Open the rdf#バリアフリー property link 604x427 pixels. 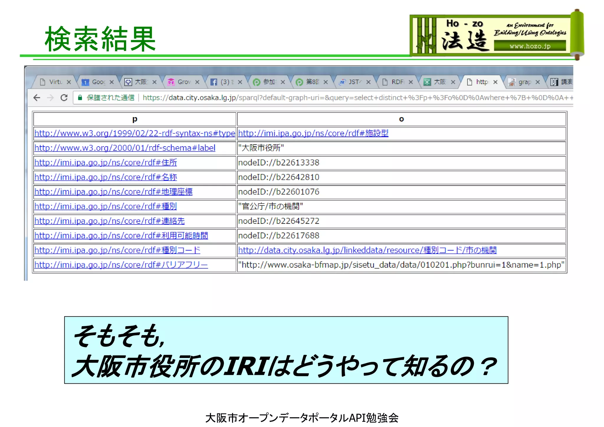click(x=121, y=265)
